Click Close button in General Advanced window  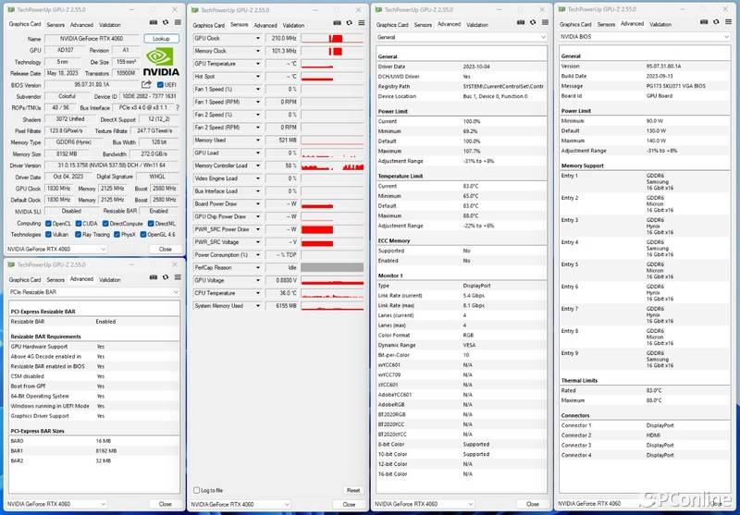[533, 504]
